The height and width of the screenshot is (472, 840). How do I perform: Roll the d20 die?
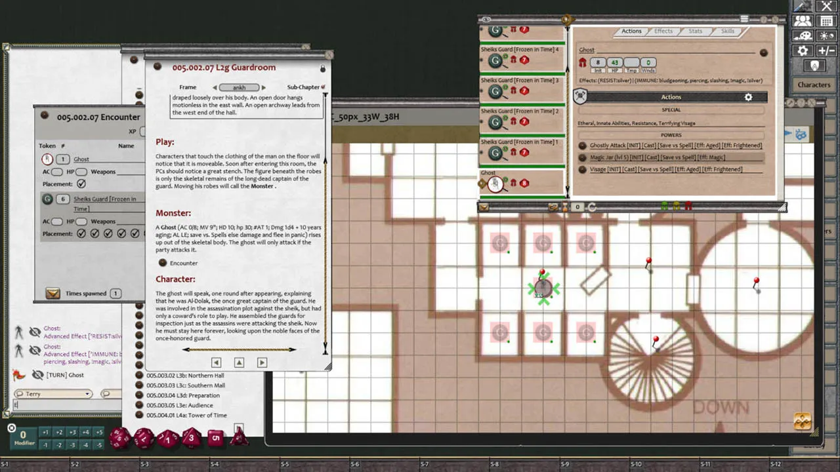(x=119, y=439)
